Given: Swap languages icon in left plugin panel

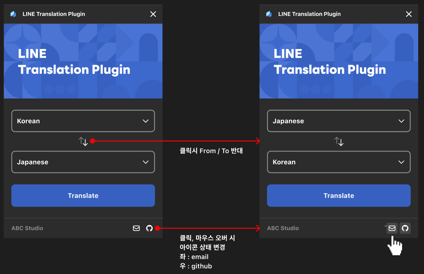Looking at the screenshot, I should coord(83,141).
